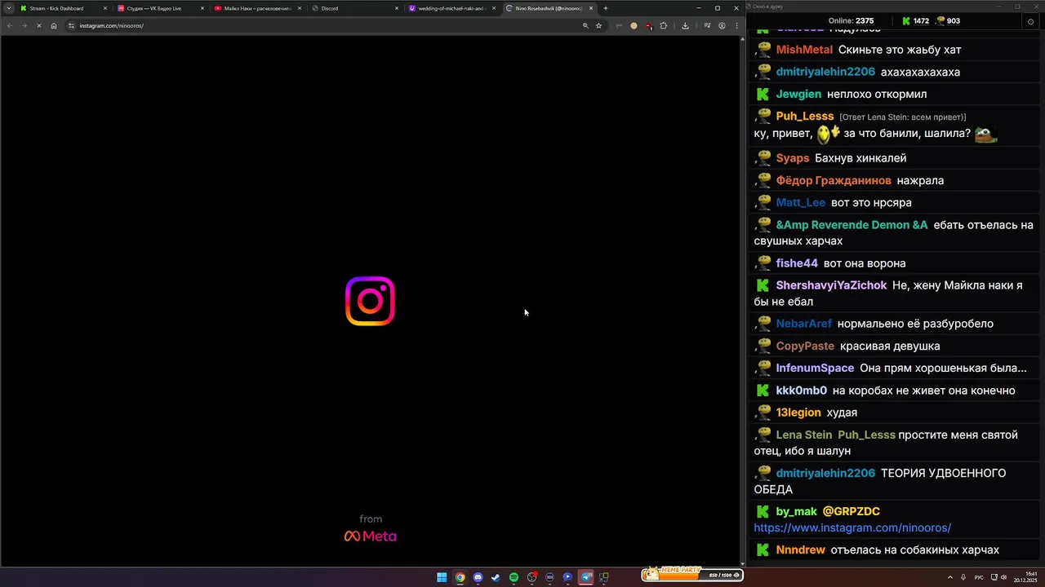
Task: Open a new browser tab
Action: (605, 8)
